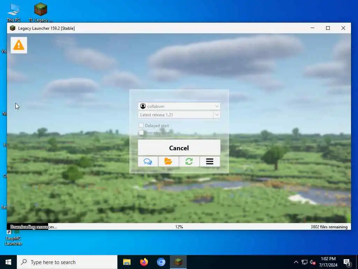Enable the Force update checkbox
This screenshot has width=358, height=269.
(x=141, y=133)
